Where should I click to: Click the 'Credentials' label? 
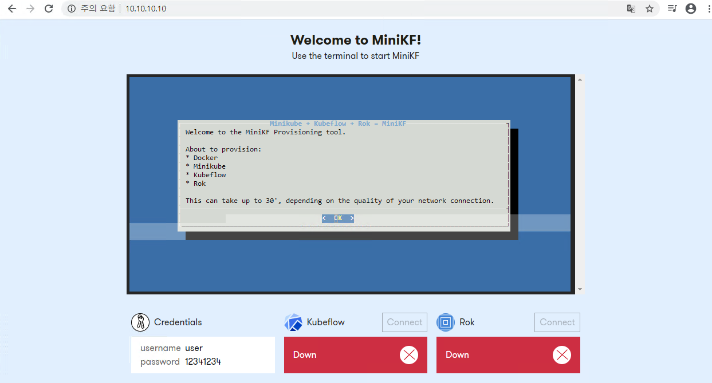pyautogui.click(x=178, y=322)
